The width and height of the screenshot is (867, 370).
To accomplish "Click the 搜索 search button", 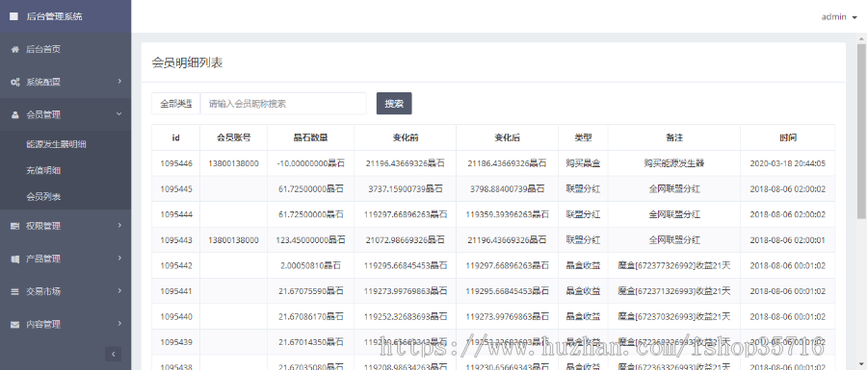I will tap(394, 103).
